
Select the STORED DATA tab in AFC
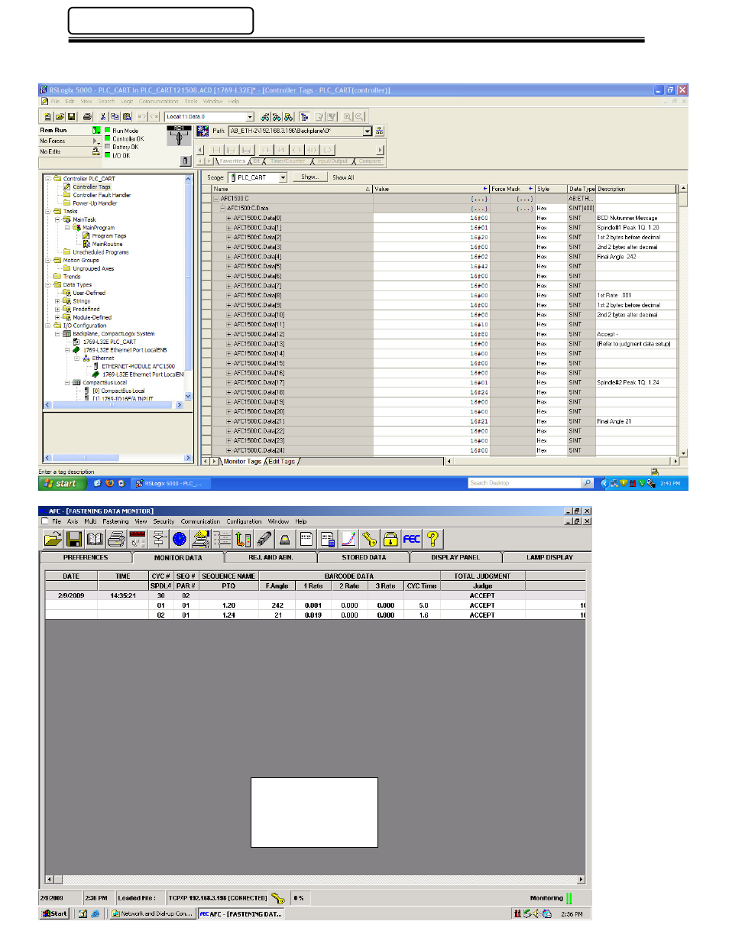click(365, 557)
